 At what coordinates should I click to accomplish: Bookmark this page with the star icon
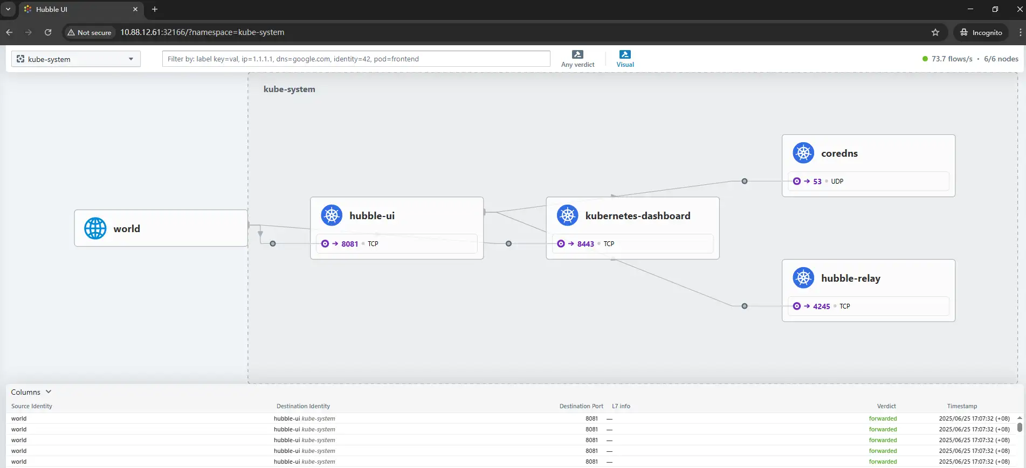click(x=935, y=32)
